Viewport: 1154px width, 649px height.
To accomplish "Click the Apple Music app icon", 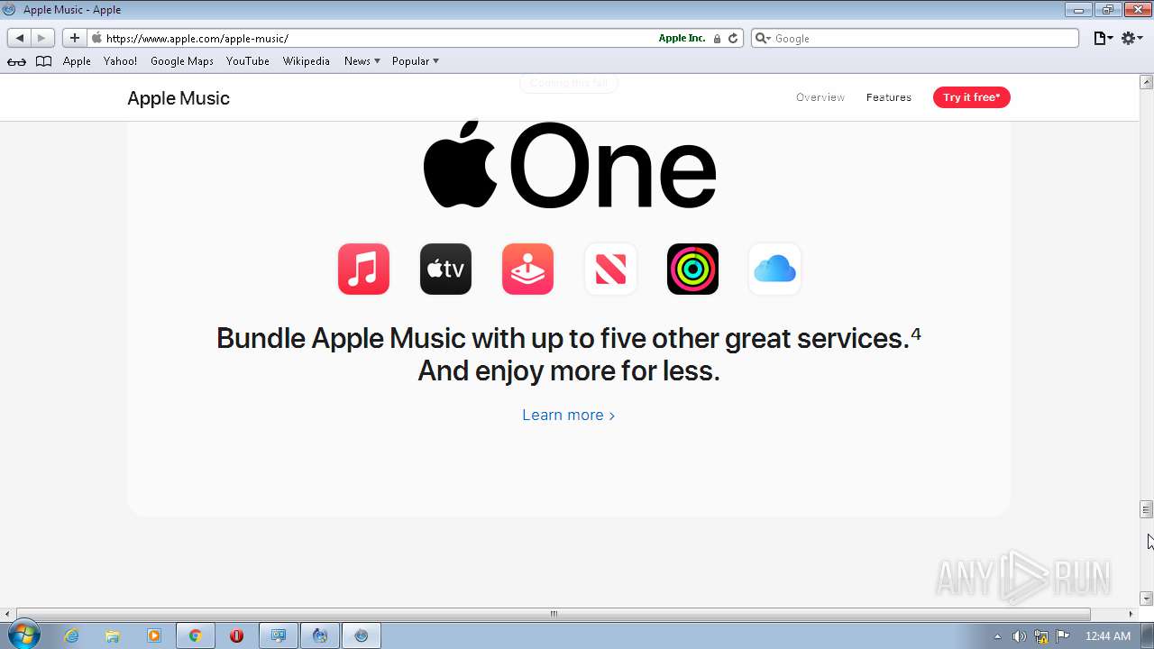I will click(x=363, y=269).
